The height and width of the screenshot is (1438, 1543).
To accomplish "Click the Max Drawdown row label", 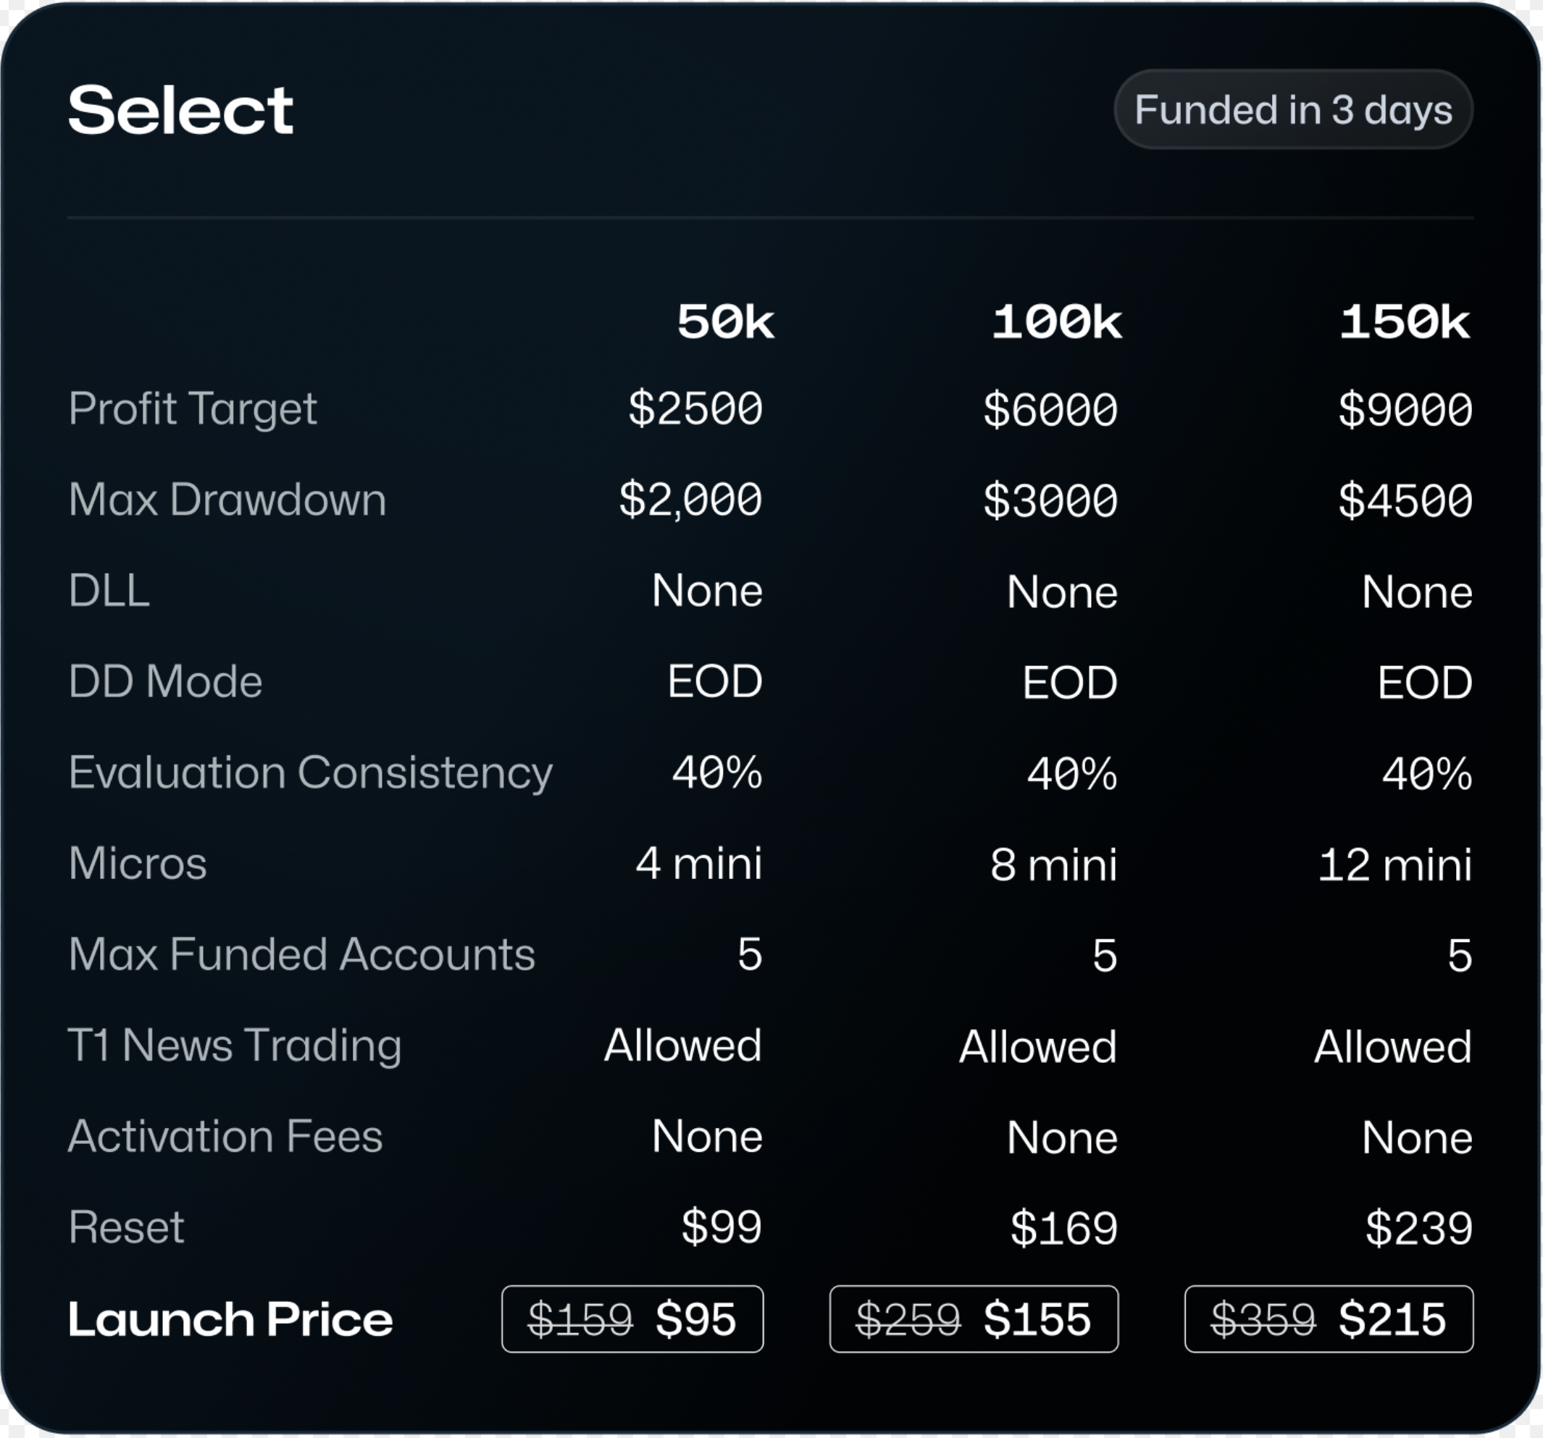I will 227,500.
